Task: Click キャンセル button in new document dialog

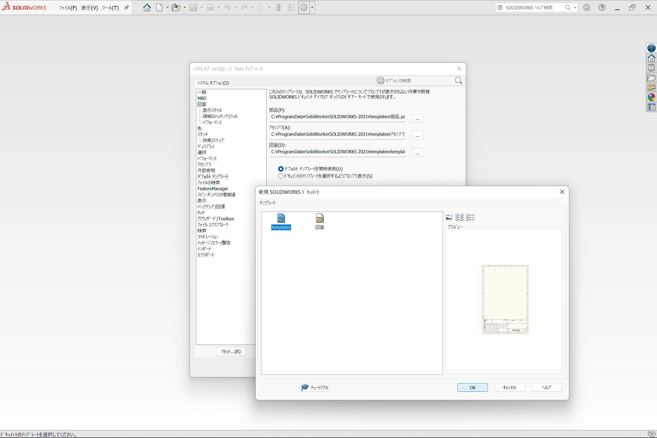Action: click(x=509, y=387)
